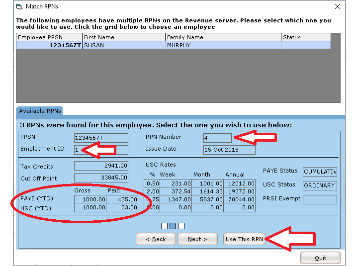The height and width of the screenshot is (266, 358).
Task: Click the Use This RPN button
Action: tap(244, 239)
